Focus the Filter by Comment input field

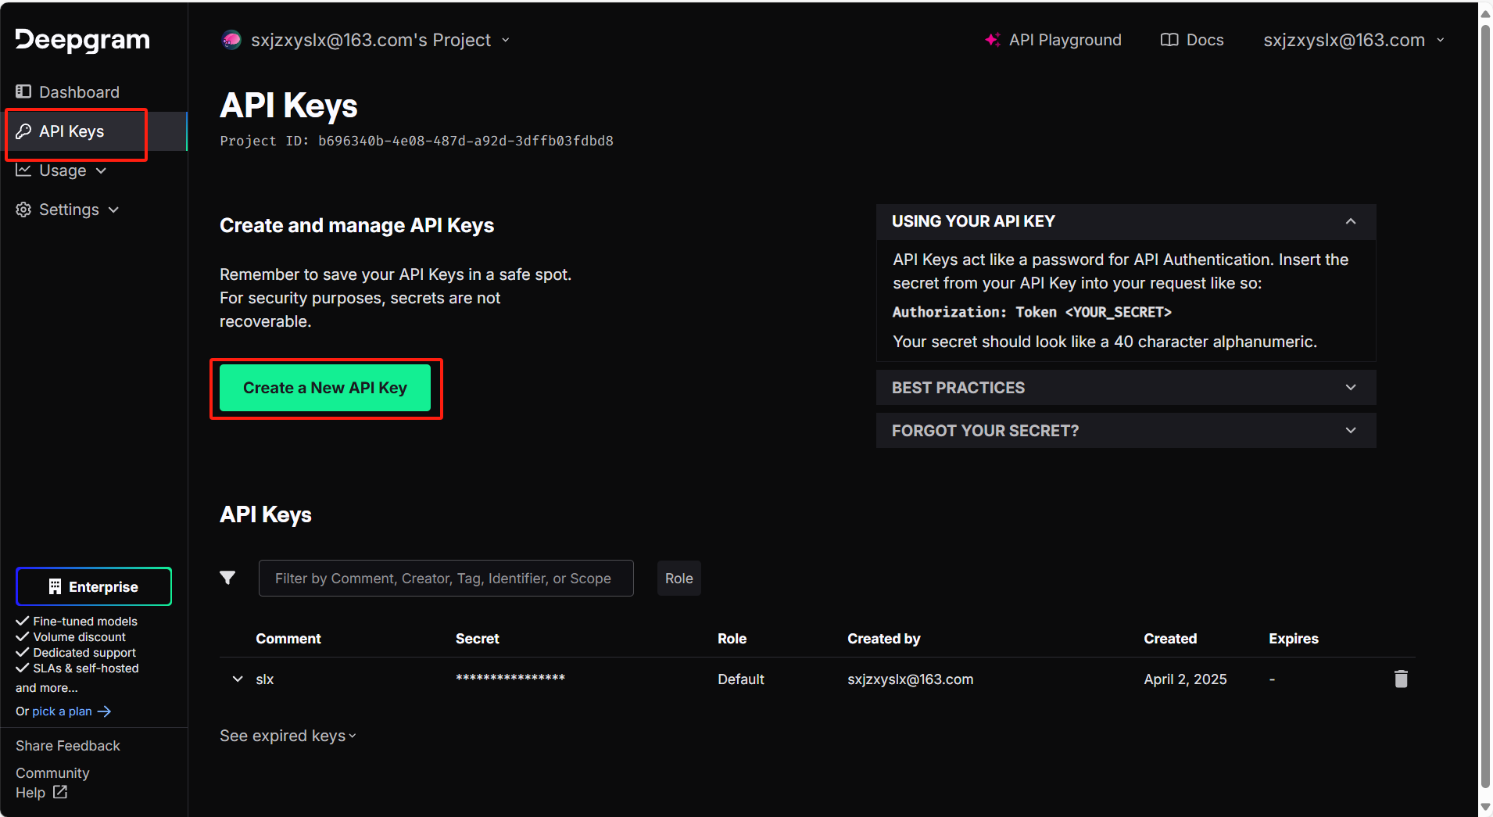(446, 579)
